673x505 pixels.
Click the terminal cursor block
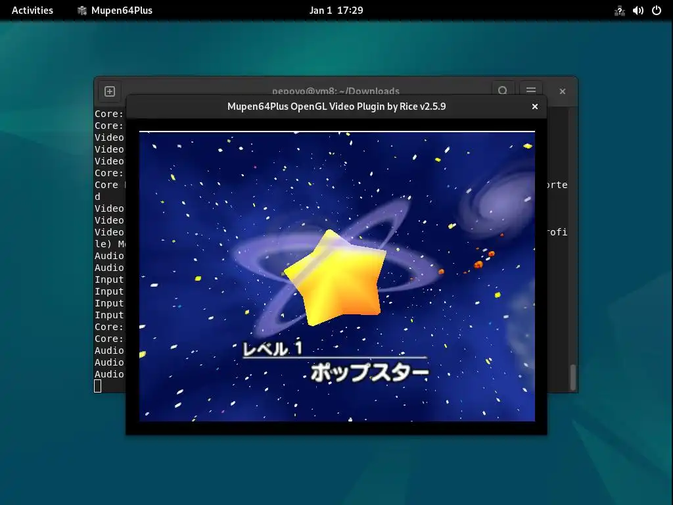[x=98, y=386]
